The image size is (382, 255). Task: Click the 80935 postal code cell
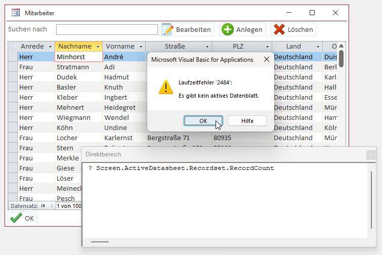(x=242, y=138)
